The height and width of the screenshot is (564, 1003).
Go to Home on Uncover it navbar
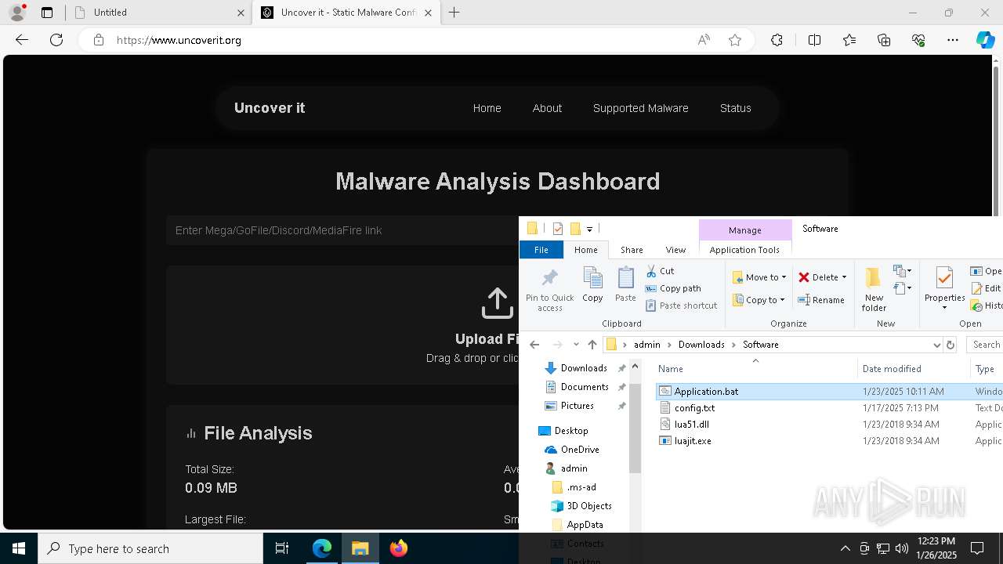pyautogui.click(x=487, y=108)
